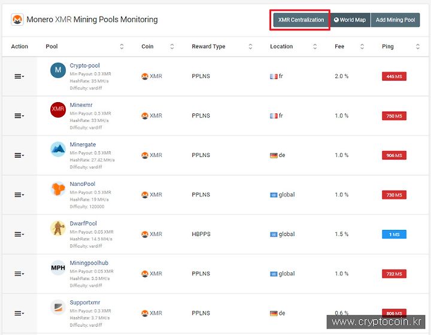The width and height of the screenshot is (431, 335).
Task: Sort the table by Location column
Action: point(315,47)
